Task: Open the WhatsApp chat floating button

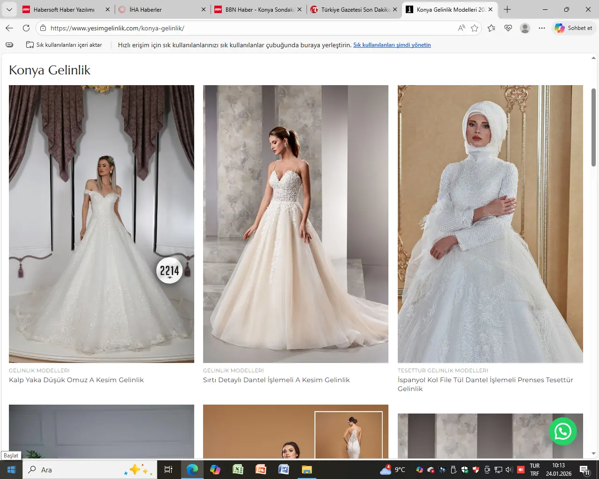Action: tap(562, 431)
